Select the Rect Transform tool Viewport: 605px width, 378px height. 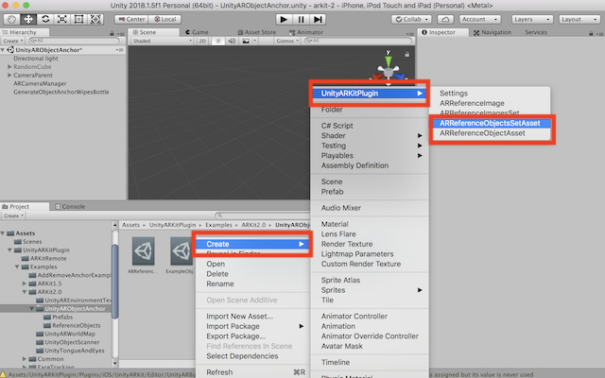pos(78,19)
